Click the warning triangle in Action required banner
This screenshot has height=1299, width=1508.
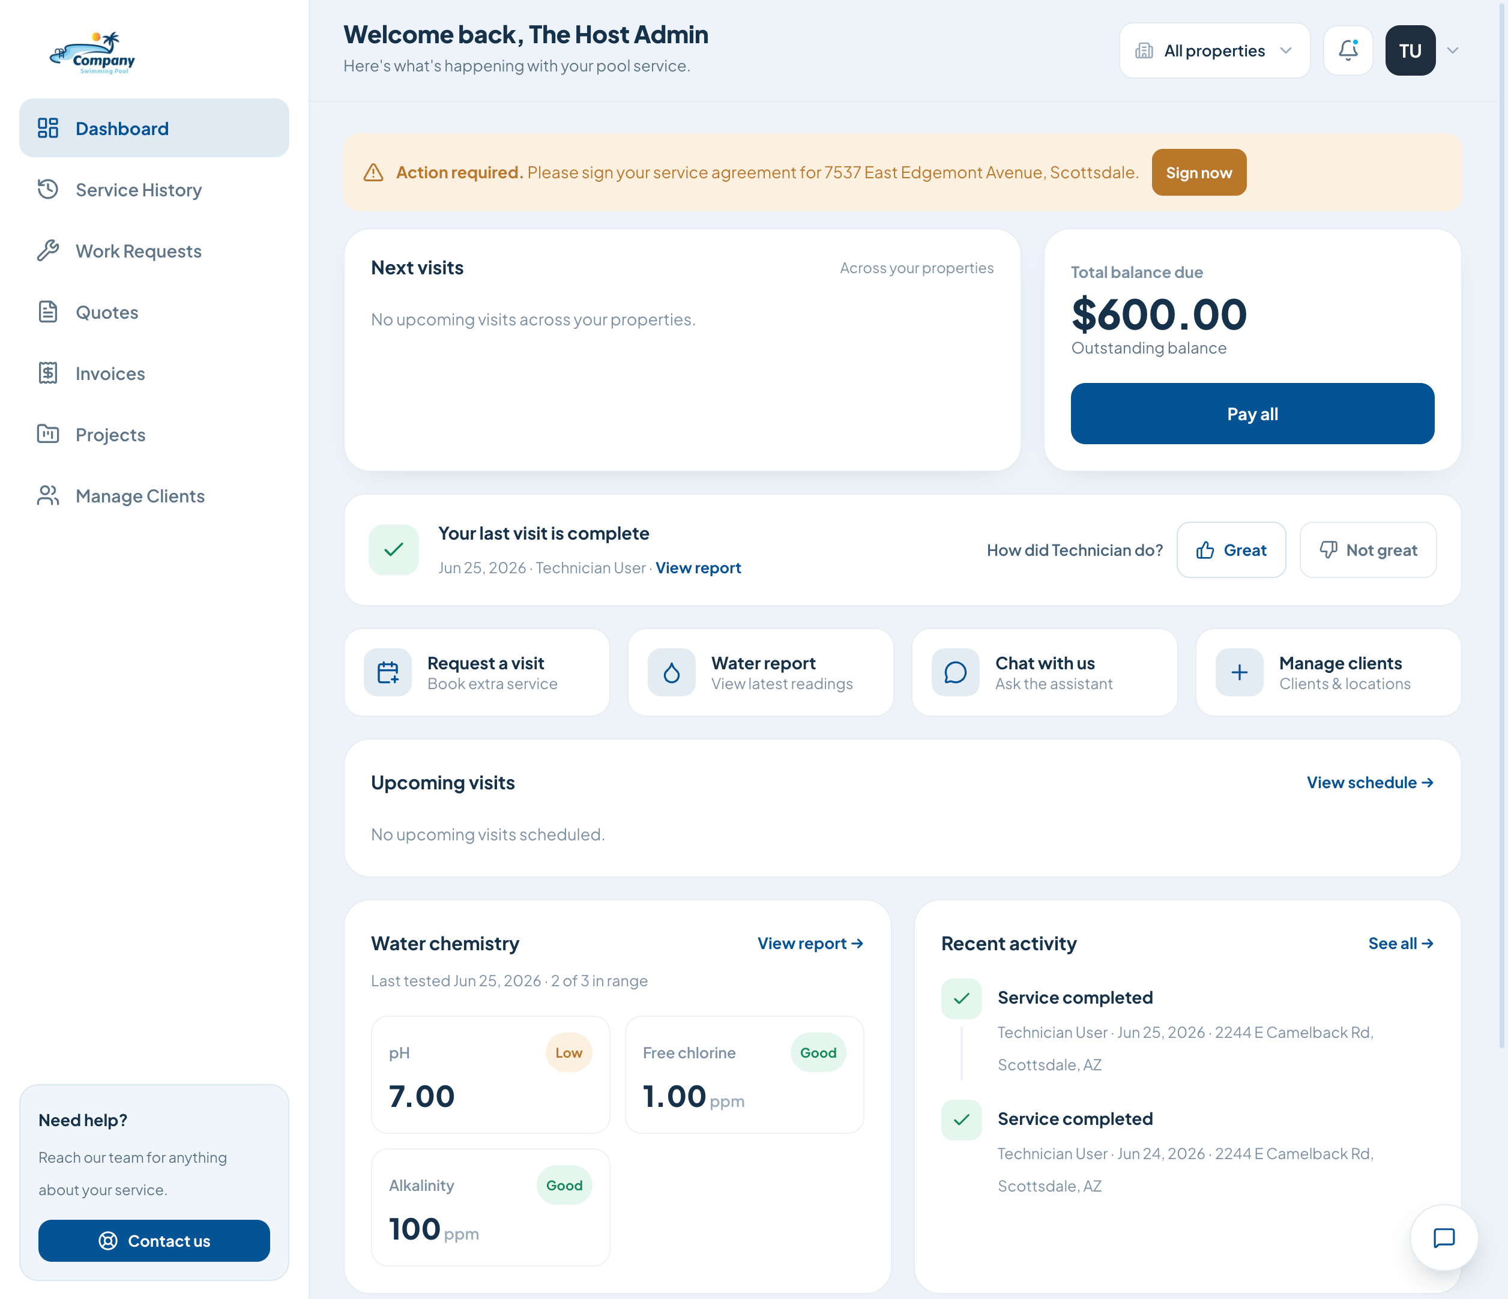tap(373, 172)
